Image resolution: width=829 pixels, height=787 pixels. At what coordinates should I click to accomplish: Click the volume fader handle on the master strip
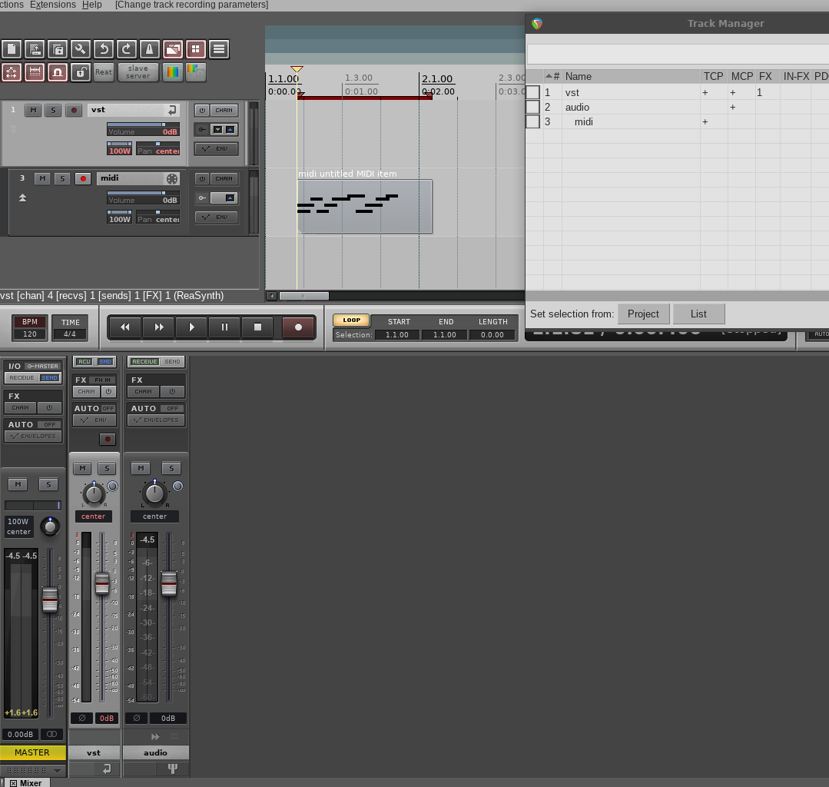(x=50, y=599)
